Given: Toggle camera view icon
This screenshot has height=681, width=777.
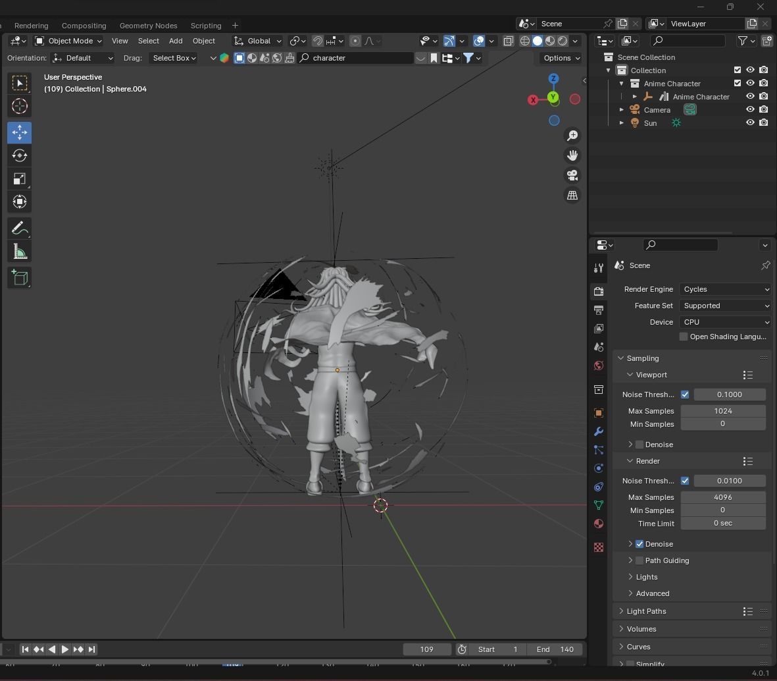Looking at the screenshot, I should (572, 175).
